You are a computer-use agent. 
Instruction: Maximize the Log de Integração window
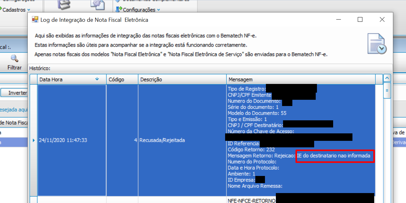360,20
